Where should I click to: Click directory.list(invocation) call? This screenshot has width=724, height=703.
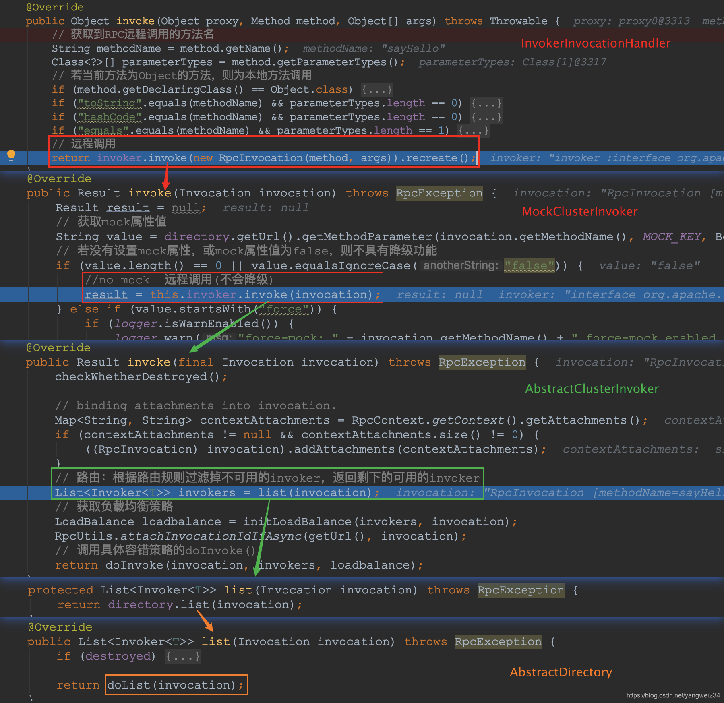click(x=201, y=605)
